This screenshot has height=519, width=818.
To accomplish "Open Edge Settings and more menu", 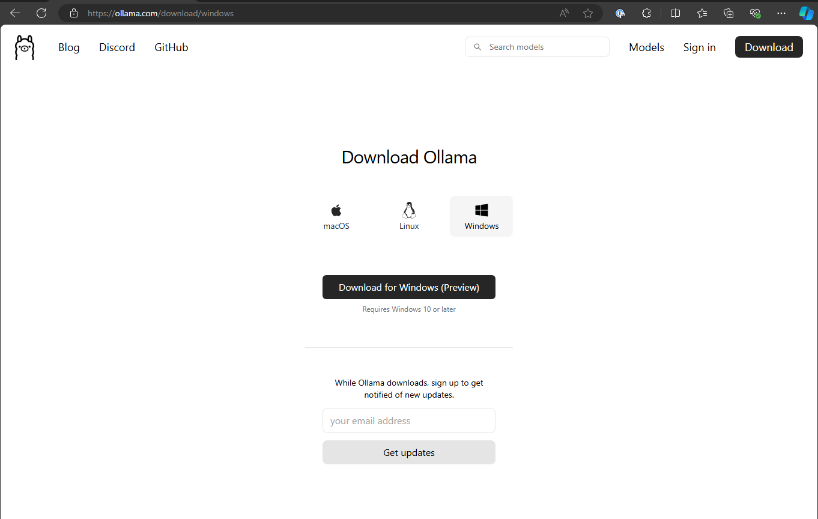I will [x=781, y=13].
